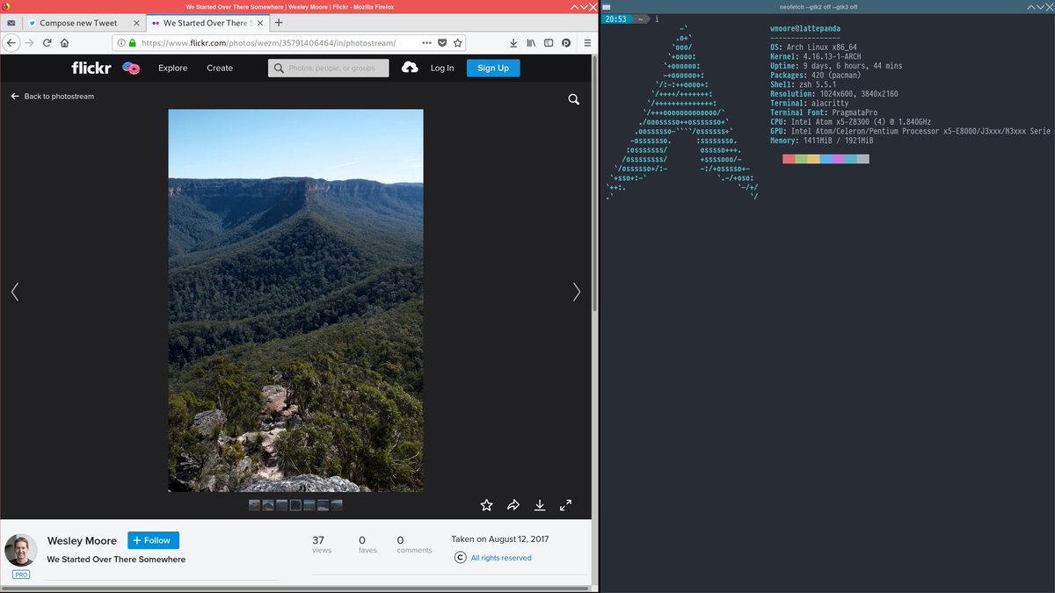
Task: Click the terminal window menu icon in its title bar
Action: pyautogui.click(x=607, y=6)
